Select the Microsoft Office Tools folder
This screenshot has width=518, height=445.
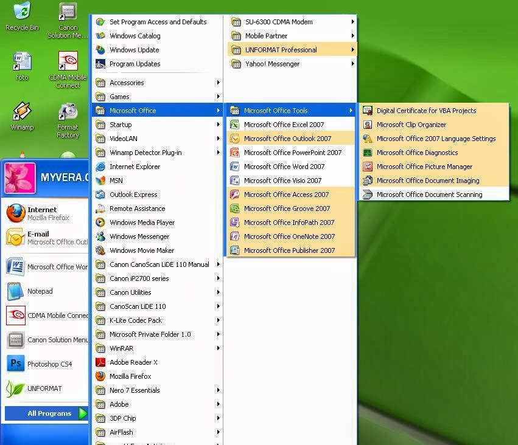(290, 111)
